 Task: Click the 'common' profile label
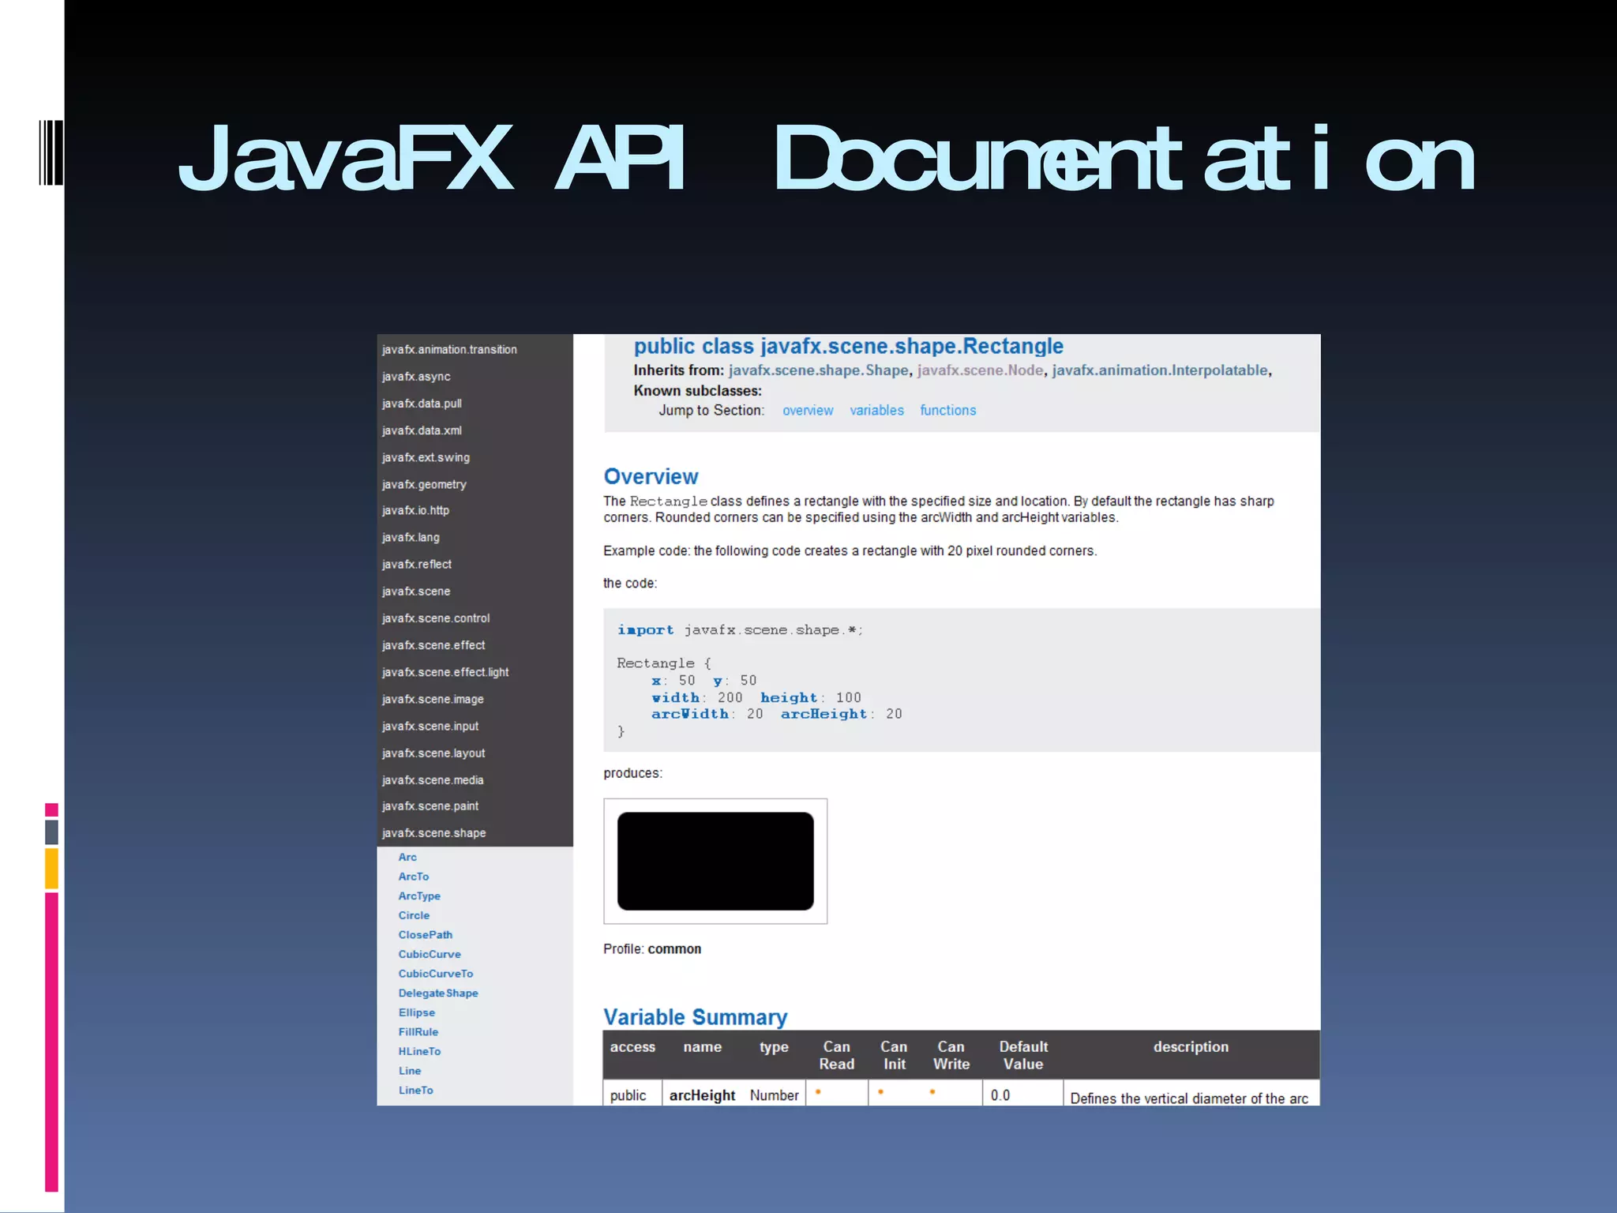click(x=674, y=949)
